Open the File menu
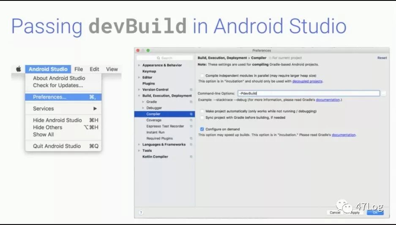Image resolution: width=396 pixels, height=225 pixels. [x=79, y=69]
